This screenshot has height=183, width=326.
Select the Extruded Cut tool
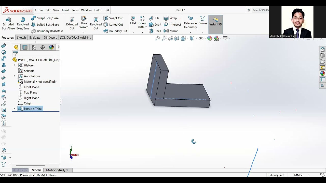72,24
